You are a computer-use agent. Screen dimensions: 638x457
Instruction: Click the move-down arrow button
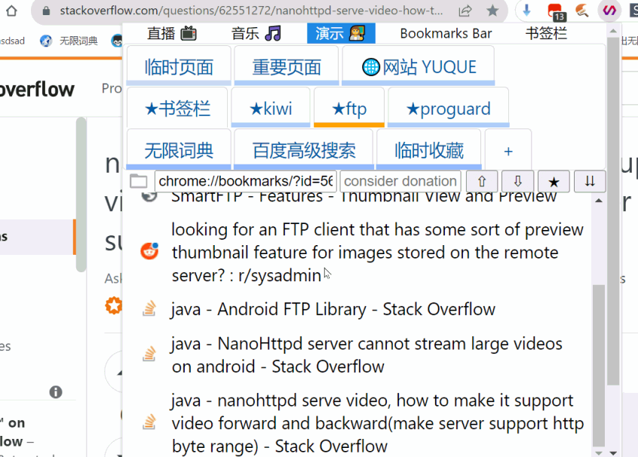[517, 181]
